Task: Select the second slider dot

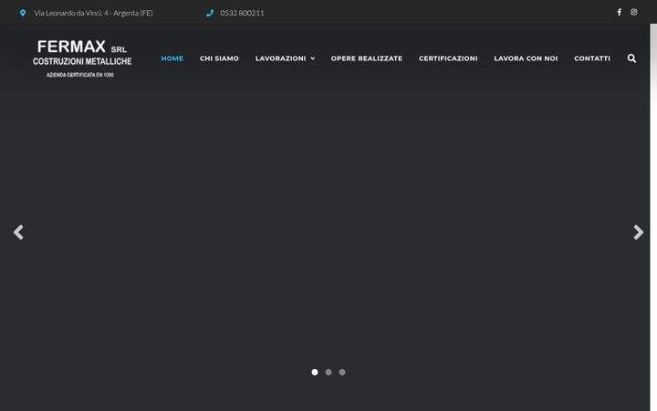Action: (328, 372)
